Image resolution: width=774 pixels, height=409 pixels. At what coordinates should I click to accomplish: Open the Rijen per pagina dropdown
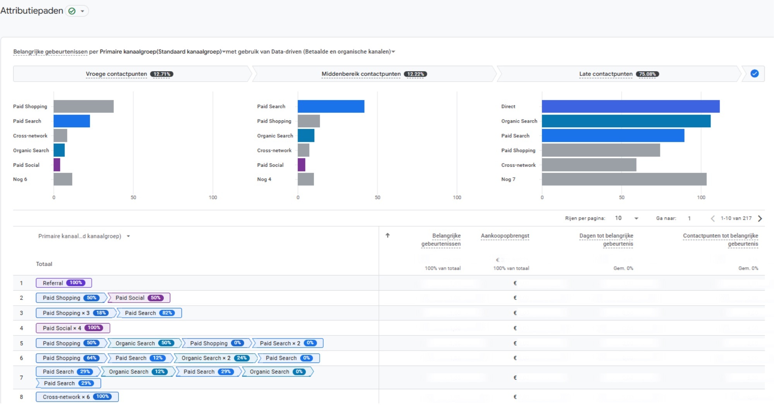coord(626,218)
